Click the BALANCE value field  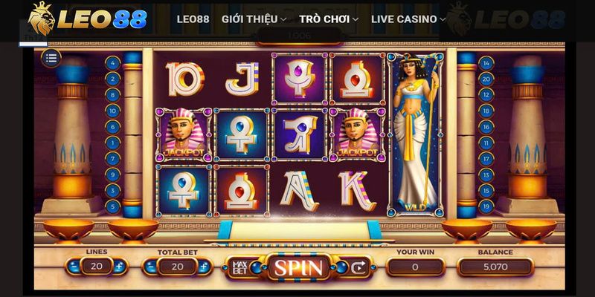[495, 267]
